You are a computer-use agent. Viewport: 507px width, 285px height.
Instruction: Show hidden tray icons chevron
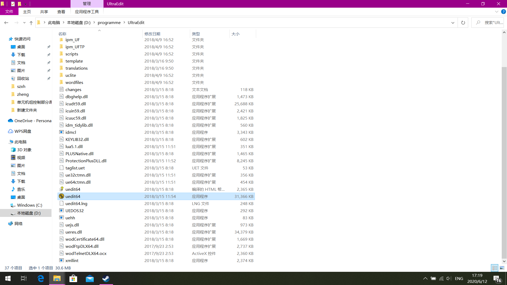425,278
